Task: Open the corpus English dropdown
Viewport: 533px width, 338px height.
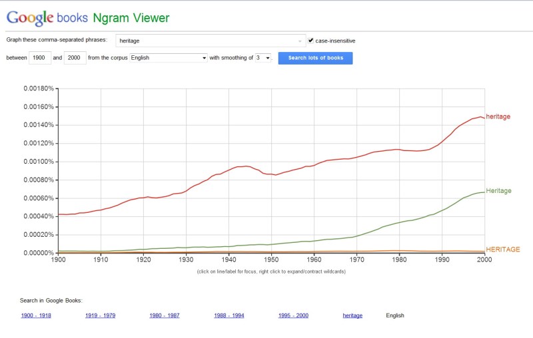Action: click(x=169, y=58)
